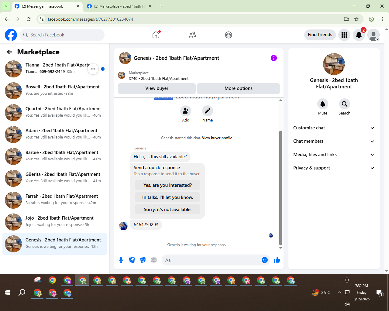This screenshot has height=311, width=389.
Task: Open the Facebook apps menu grid icon
Action: click(x=344, y=35)
